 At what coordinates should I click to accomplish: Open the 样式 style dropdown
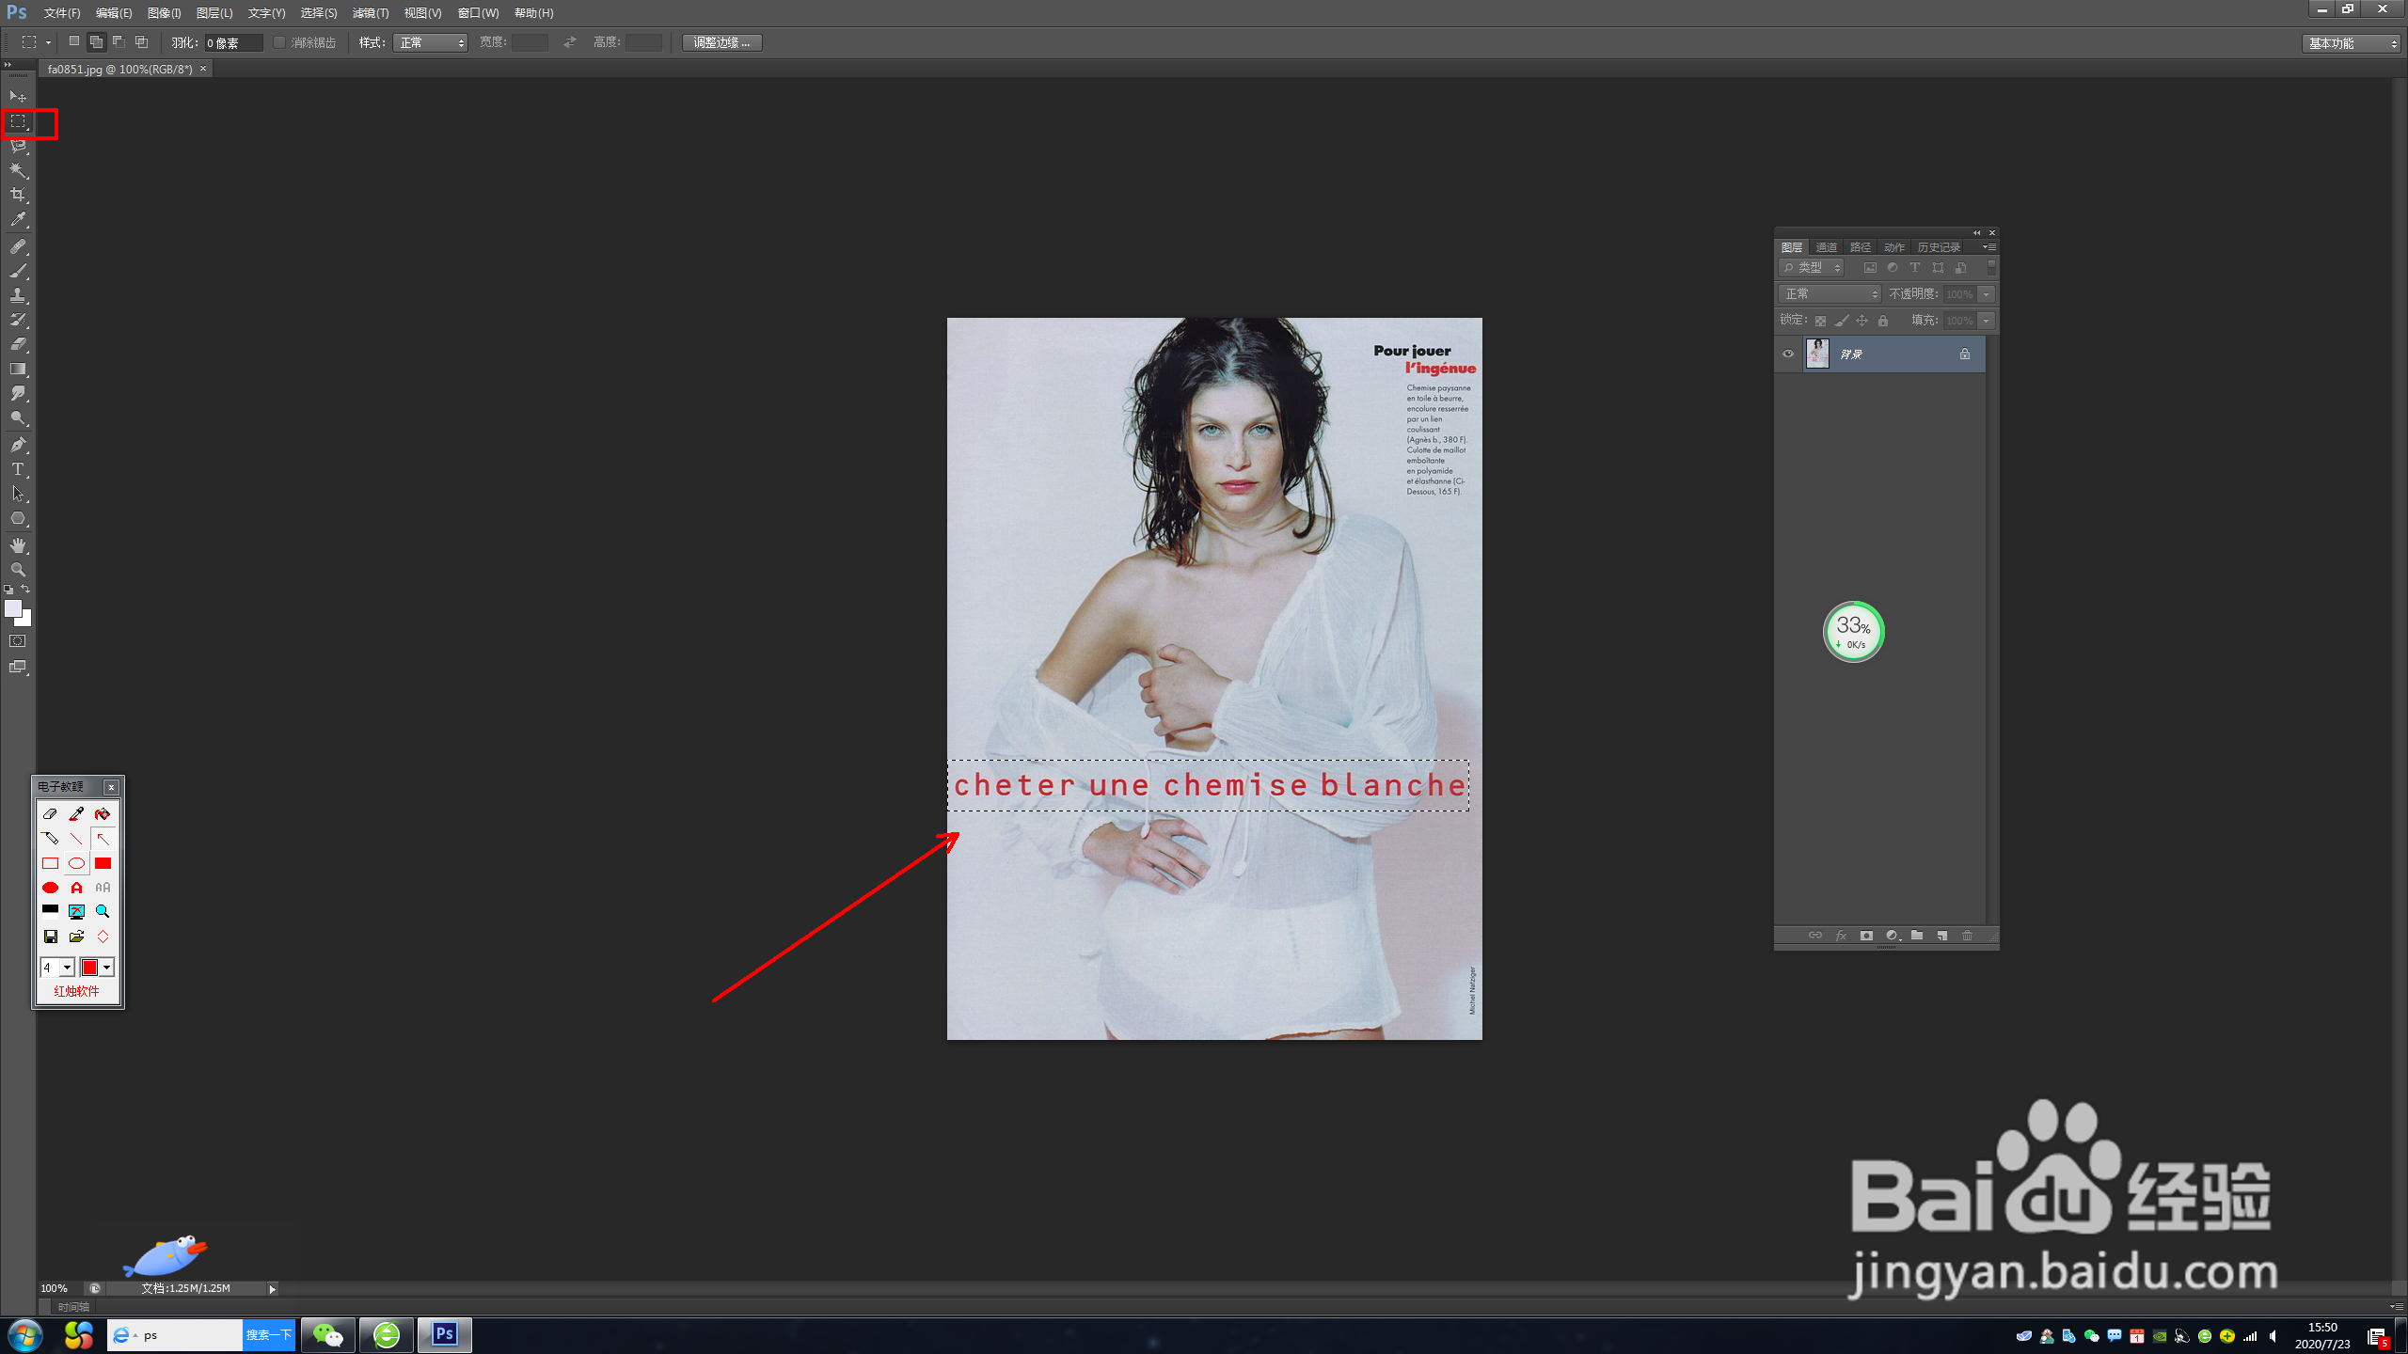point(430,42)
